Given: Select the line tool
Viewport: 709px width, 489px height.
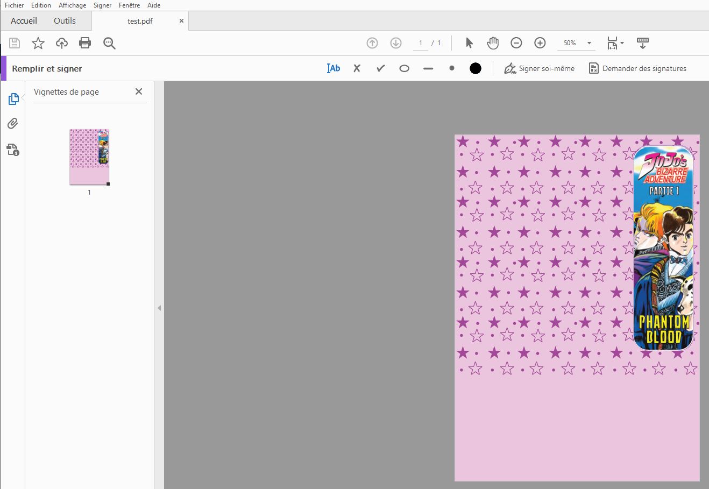Looking at the screenshot, I should pyautogui.click(x=428, y=69).
